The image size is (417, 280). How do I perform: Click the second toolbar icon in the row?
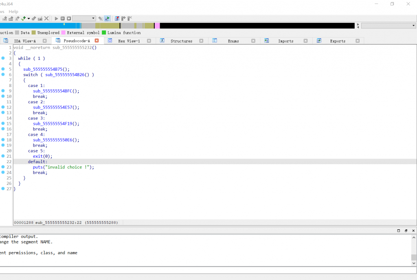pos(11,18)
